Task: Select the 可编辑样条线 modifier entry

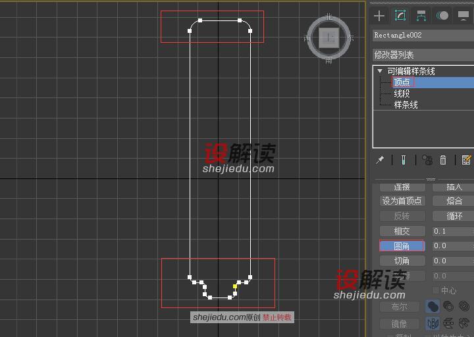Action: [411, 71]
